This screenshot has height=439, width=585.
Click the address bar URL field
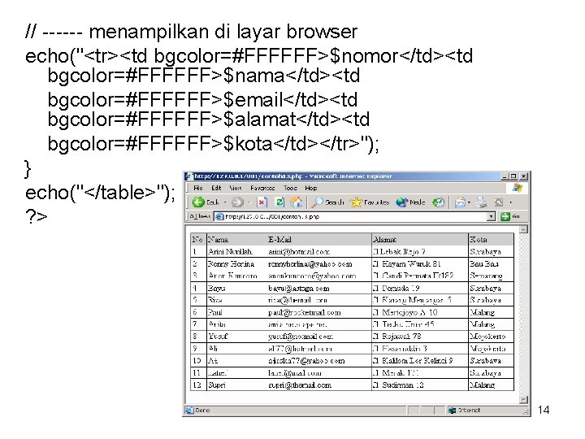[354, 216]
